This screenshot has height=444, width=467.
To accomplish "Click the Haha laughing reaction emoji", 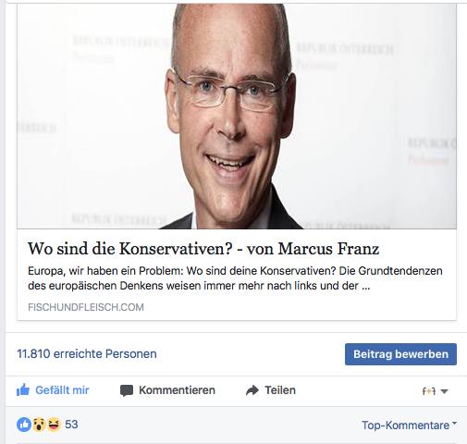I will tap(54, 425).
